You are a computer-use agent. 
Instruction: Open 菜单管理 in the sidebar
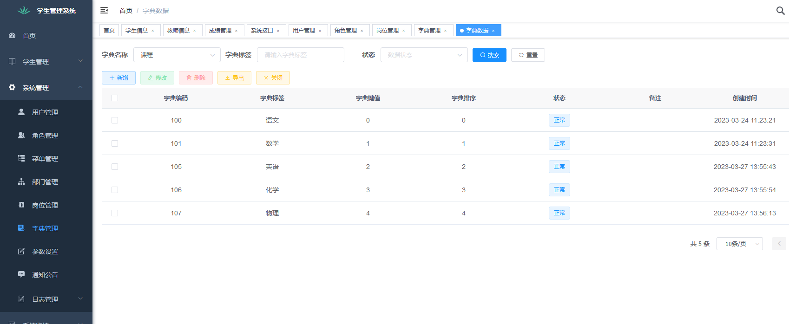[x=46, y=158]
